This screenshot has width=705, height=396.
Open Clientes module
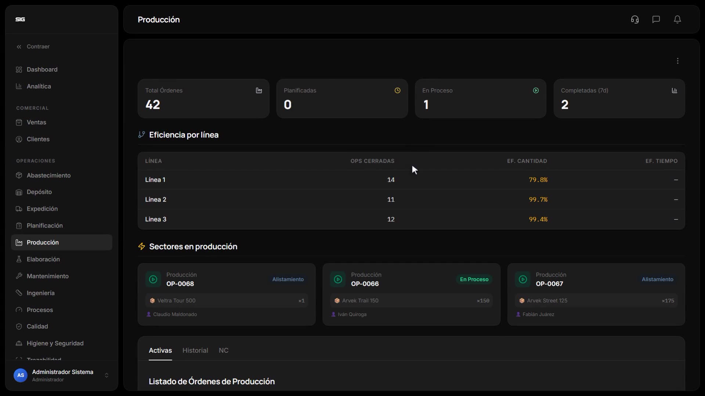pyautogui.click(x=62, y=139)
